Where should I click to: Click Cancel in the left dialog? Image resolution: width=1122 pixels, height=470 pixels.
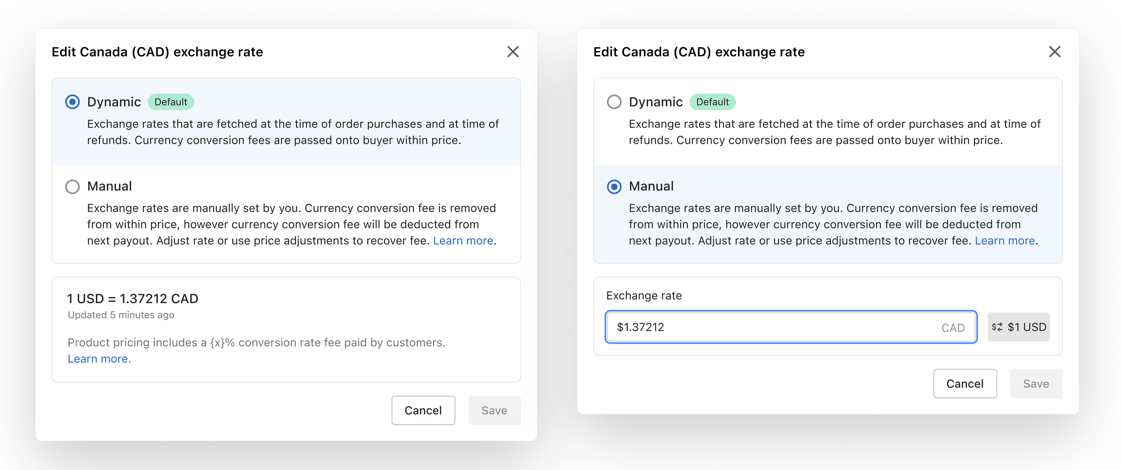(x=423, y=410)
